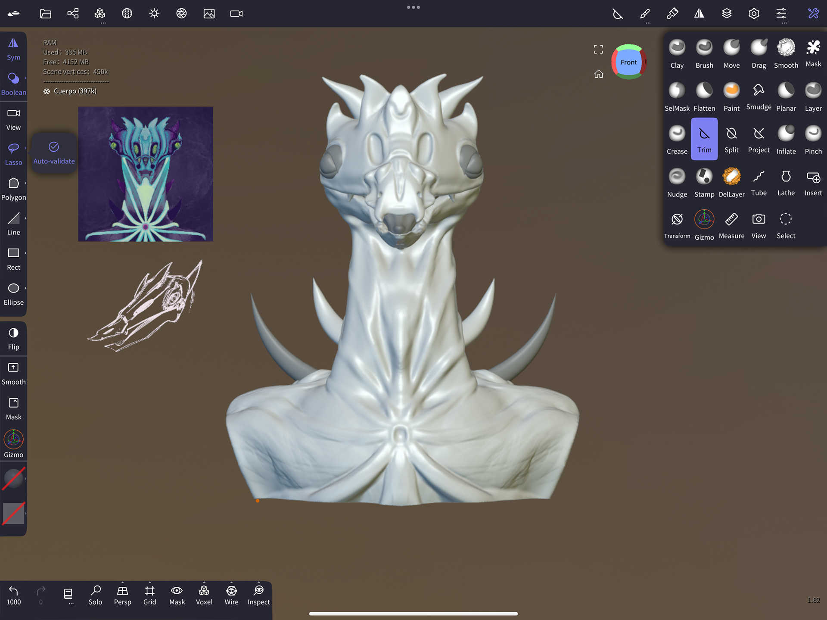Select the Project tool

click(759, 139)
